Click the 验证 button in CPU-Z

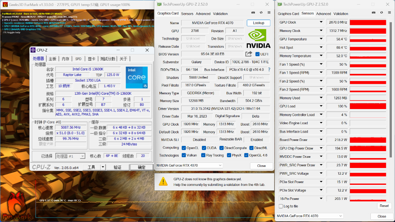pos(117,167)
